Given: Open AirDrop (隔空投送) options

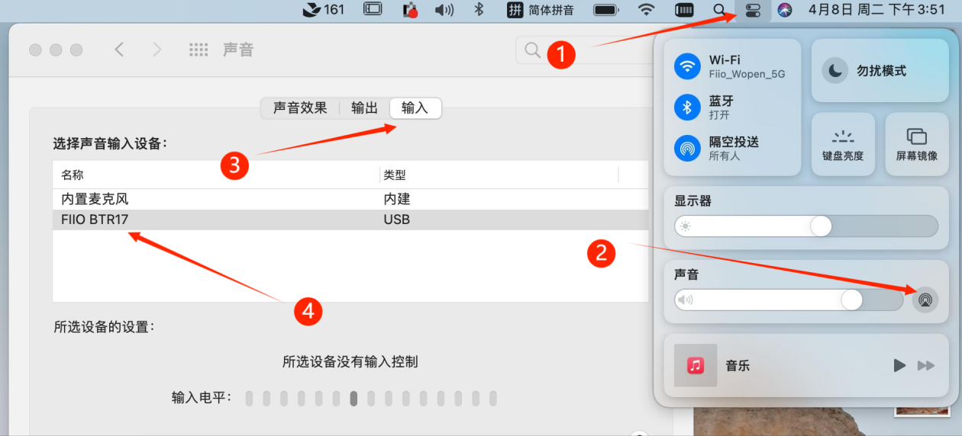Looking at the screenshot, I should pos(687,149).
